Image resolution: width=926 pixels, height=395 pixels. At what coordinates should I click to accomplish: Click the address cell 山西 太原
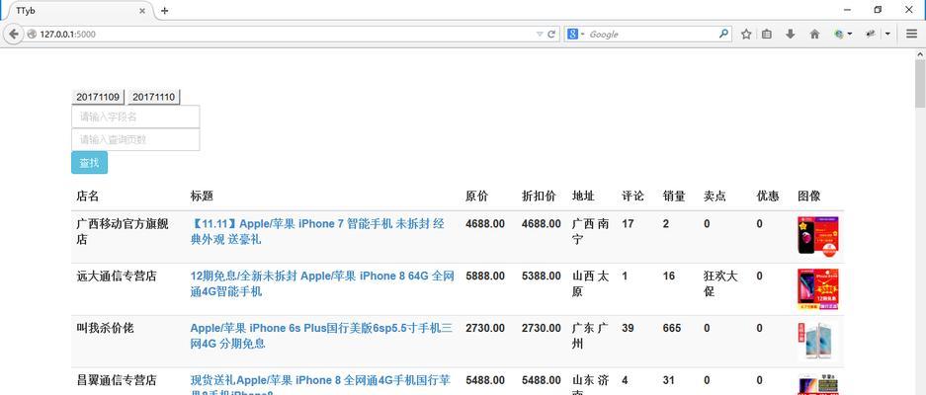click(x=590, y=283)
